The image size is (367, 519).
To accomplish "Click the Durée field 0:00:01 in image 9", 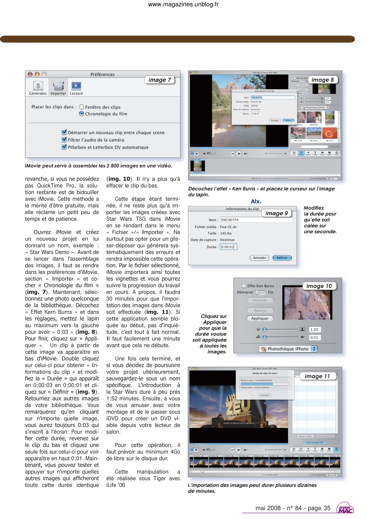I will pyautogui.click(x=228, y=247).
